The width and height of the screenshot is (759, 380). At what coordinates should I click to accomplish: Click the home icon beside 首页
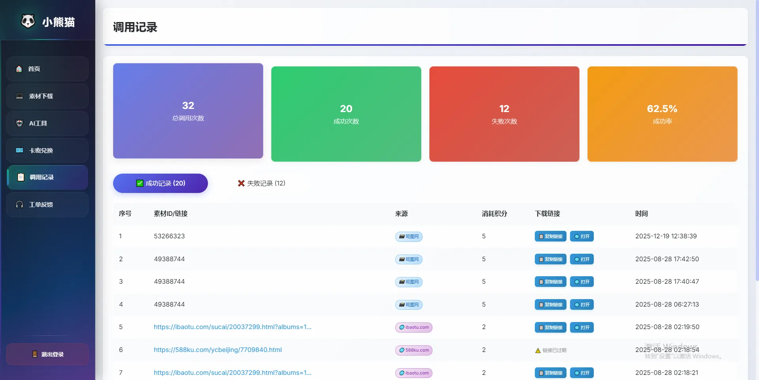coord(19,69)
